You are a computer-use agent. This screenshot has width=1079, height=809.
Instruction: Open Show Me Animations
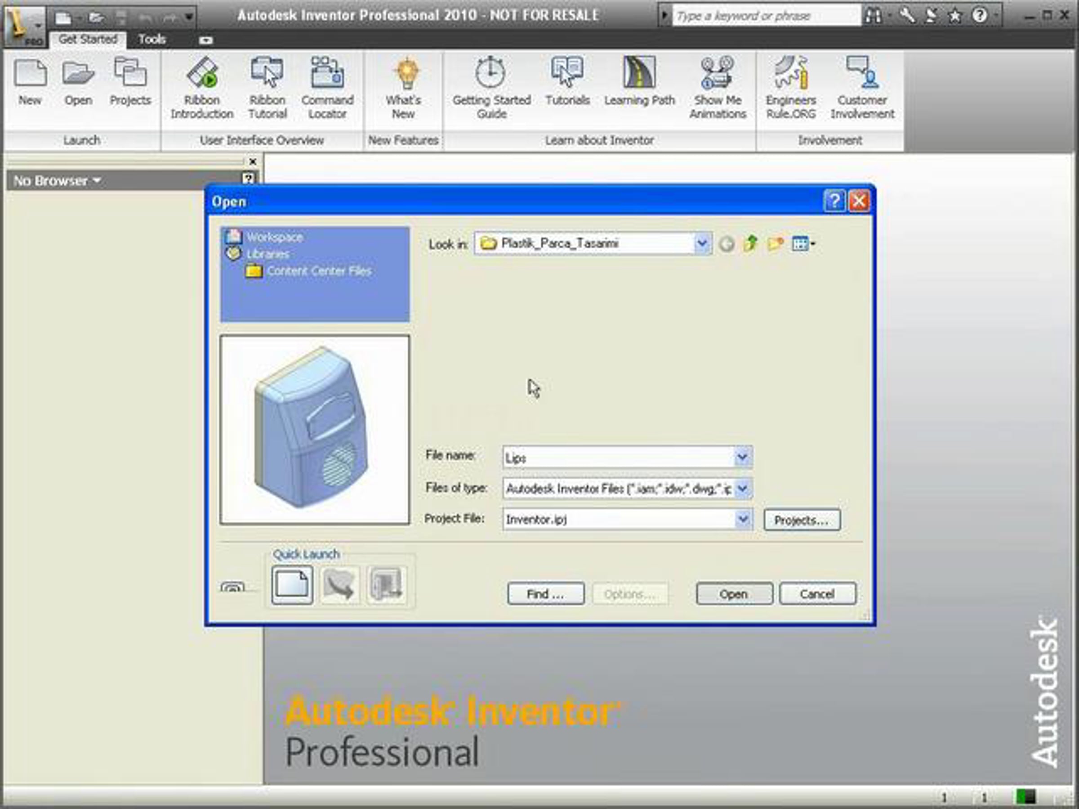[x=718, y=88]
